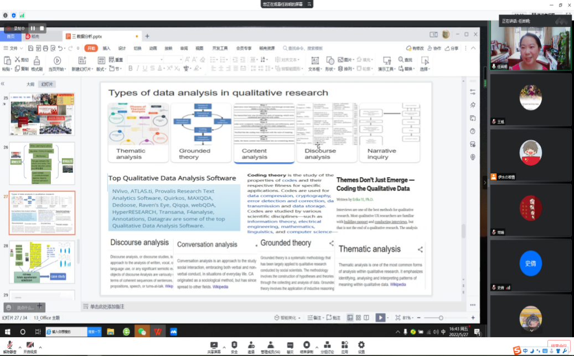The image size is (574, 356).
Task: Open the Settings gear in meeting toolbar
Action: 361,345
